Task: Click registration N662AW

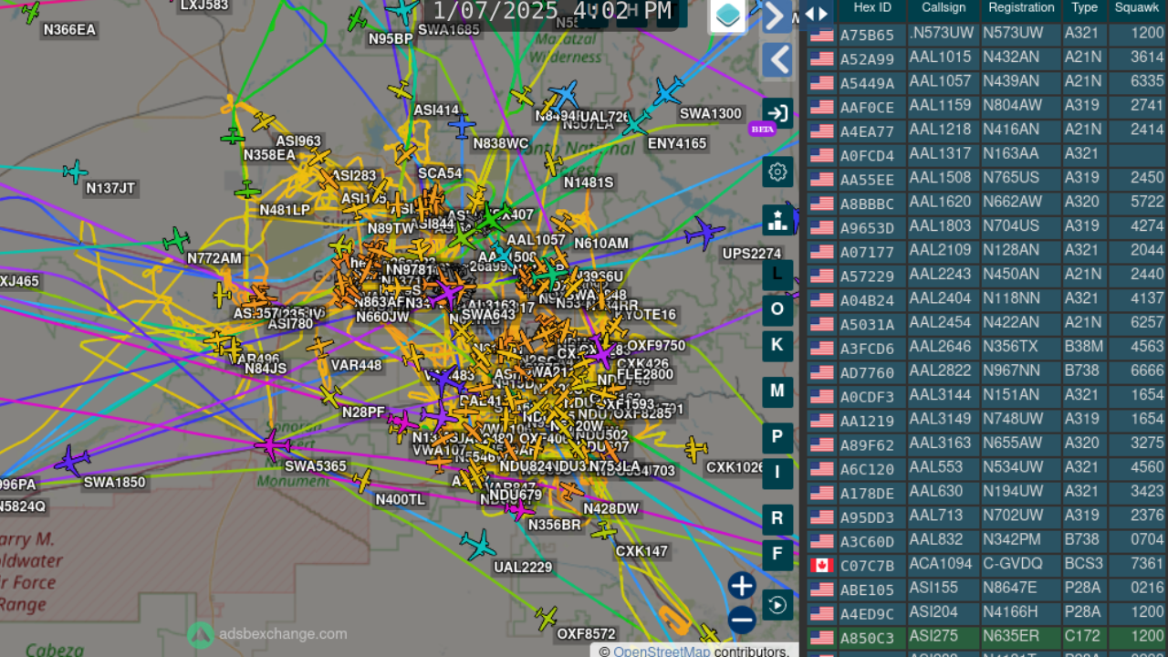Action: [x=1021, y=203]
